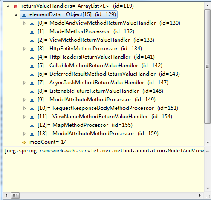This screenshot has width=211, height=200.
Task: Select row [12]= MapMethodProcessor (id=155)
Action: click(85, 125)
